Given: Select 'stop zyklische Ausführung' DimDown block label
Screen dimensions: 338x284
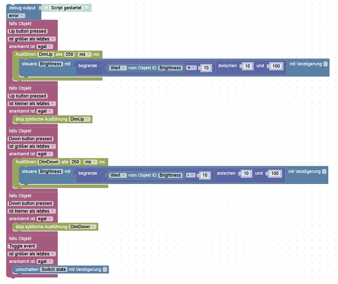Looking at the screenshot, I should pos(42,227).
